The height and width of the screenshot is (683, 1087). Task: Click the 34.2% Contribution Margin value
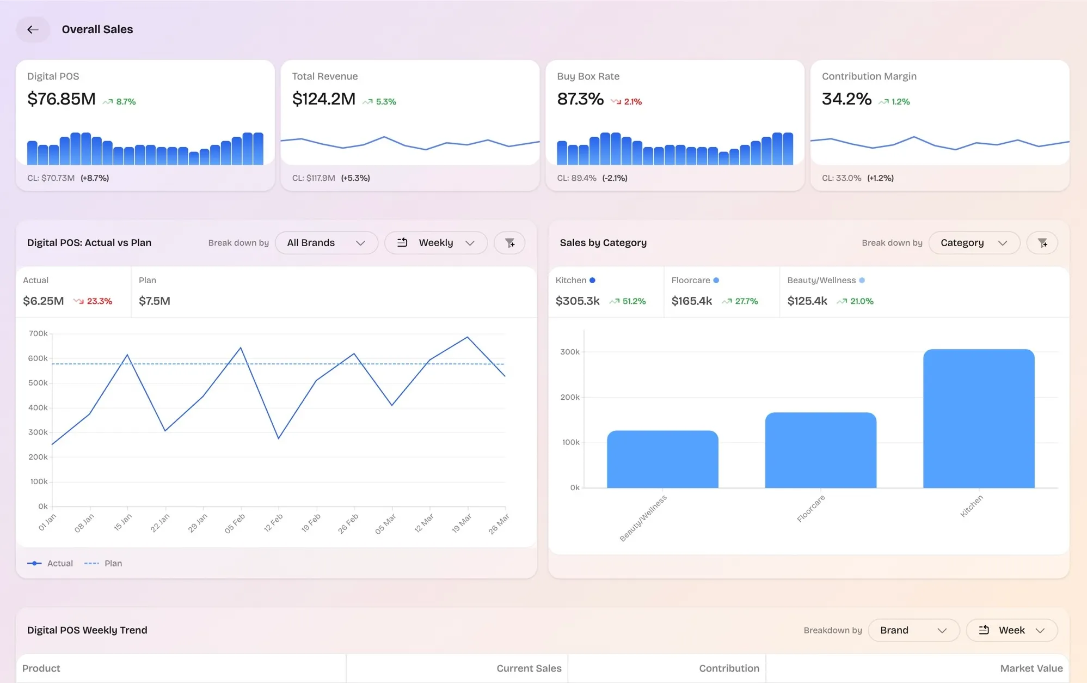[847, 99]
